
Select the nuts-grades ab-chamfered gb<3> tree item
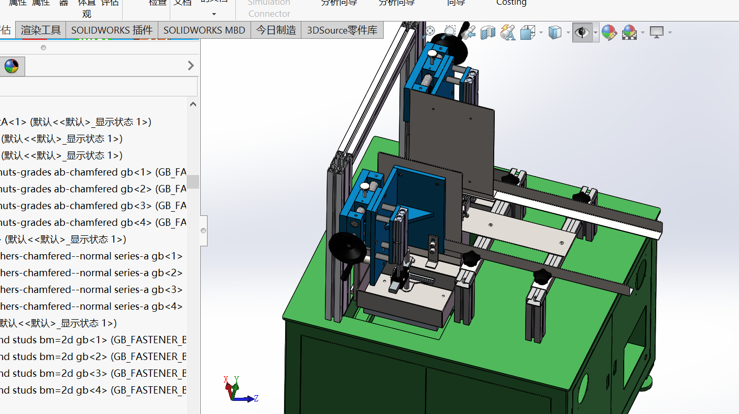tap(93, 205)
